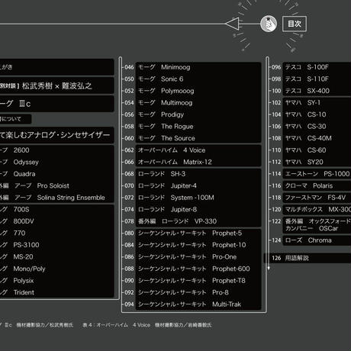Select the エーストーン PS-1000 entry

(317, 174)
